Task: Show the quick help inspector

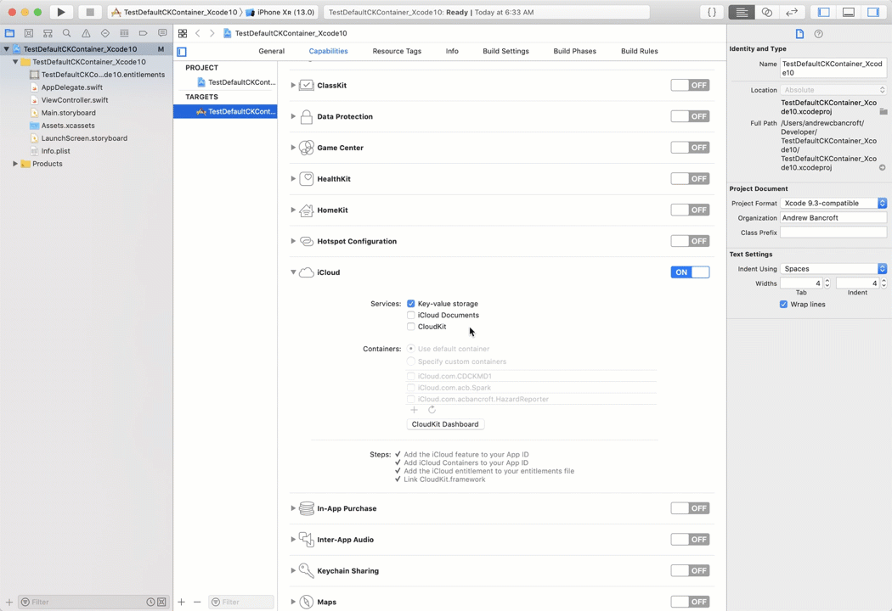Action: 818,34
